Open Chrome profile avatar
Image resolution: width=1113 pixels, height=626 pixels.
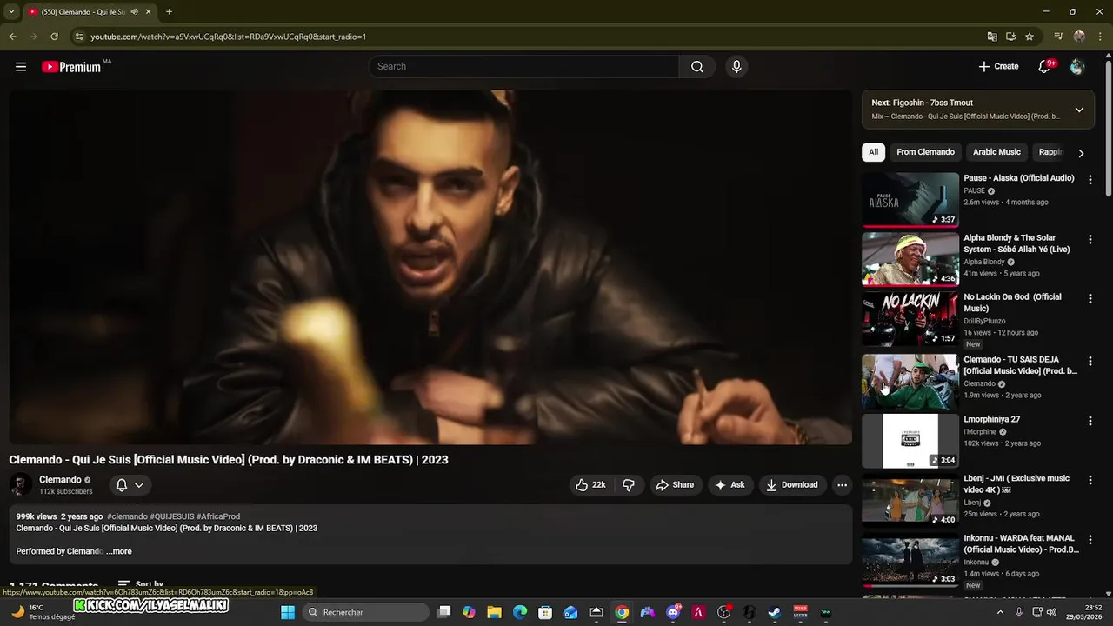click(1079, 37)
